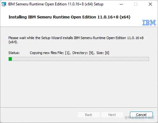Click the installer icon in title bar
158x123 pixels.
click(4, 4)
